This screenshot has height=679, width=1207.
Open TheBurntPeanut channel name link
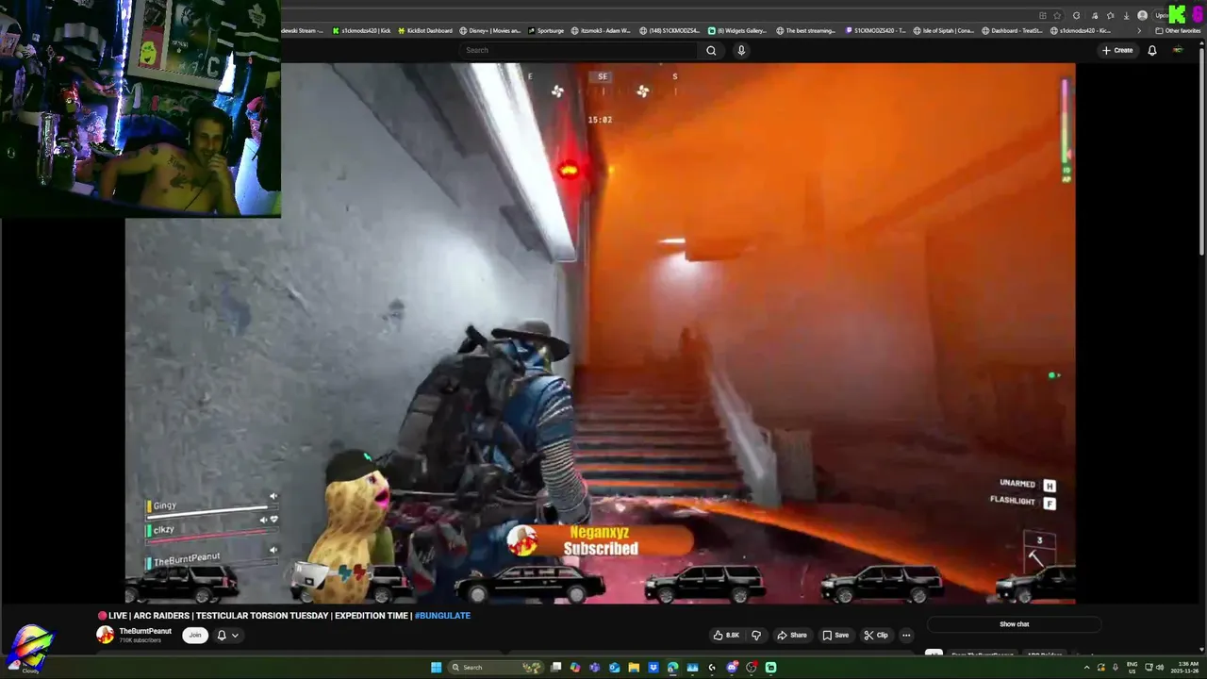[x=145, y=631]
